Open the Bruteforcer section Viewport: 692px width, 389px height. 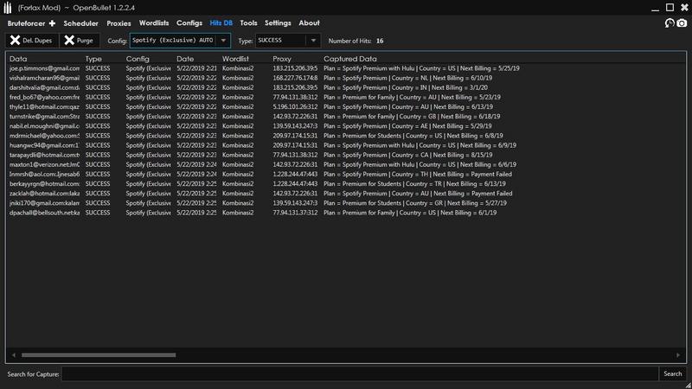tap(27, 23)
